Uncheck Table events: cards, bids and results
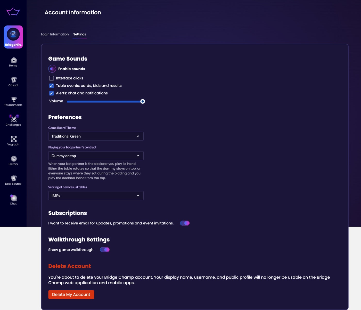This screenshot has height=310, width=361. 52,86
